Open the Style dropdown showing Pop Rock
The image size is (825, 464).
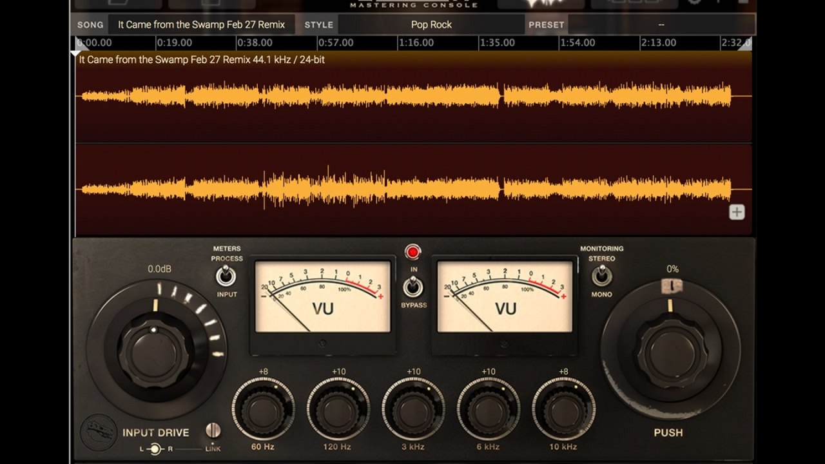point(431,24)
